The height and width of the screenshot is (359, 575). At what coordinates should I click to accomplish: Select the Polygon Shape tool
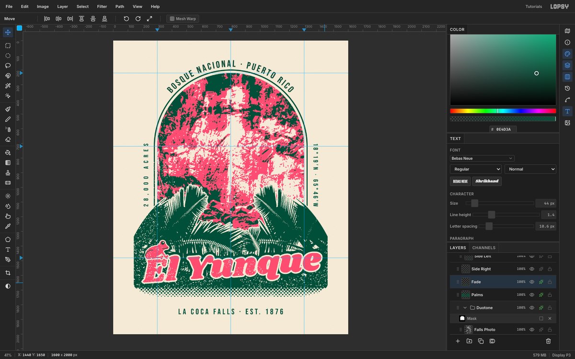(x=8, y=239)
